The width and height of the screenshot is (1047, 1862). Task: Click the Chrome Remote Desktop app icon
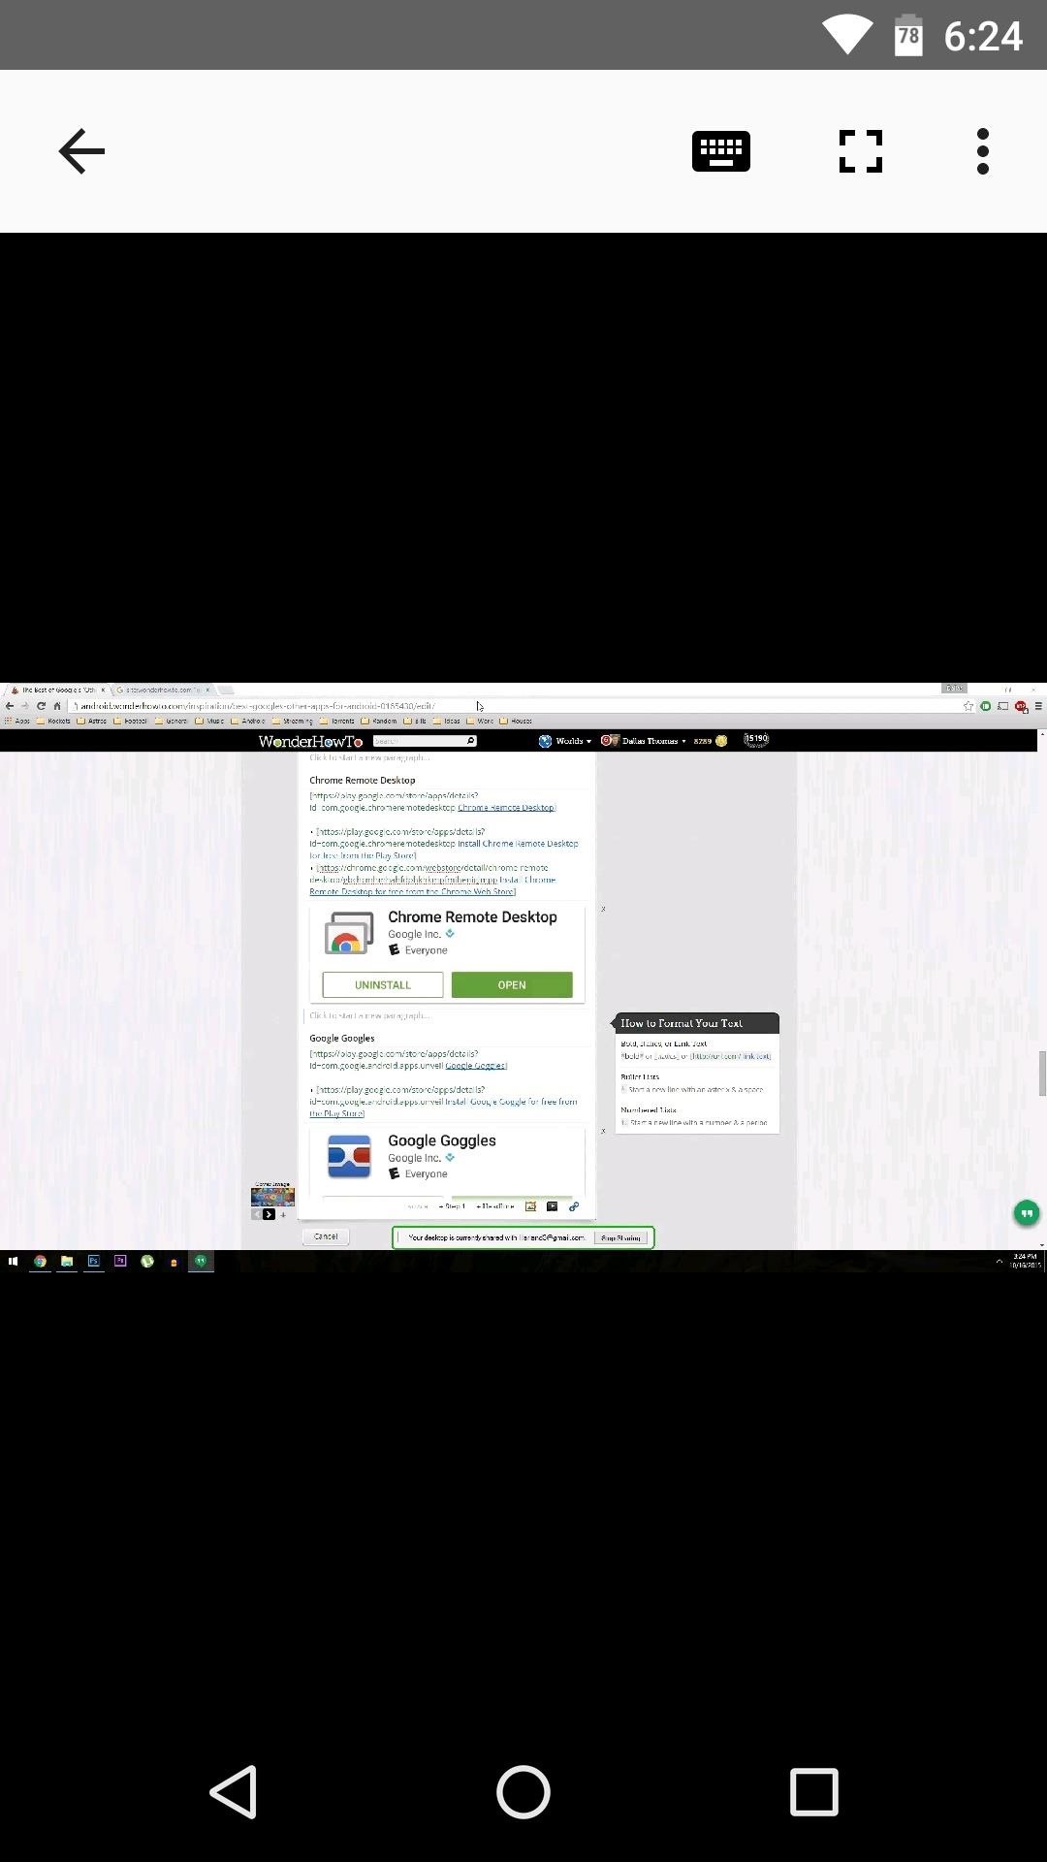pos(348,933)
